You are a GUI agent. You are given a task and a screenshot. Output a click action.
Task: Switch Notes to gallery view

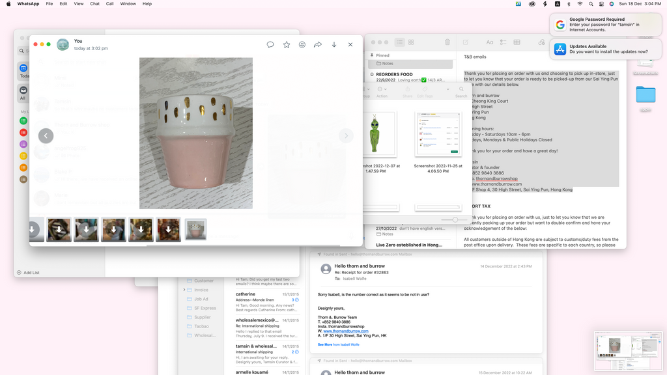(x=411, y=42)
